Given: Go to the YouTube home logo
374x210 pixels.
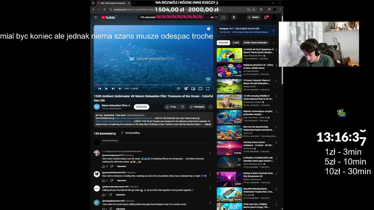Looking at the screenshot, I should [108, 17].
